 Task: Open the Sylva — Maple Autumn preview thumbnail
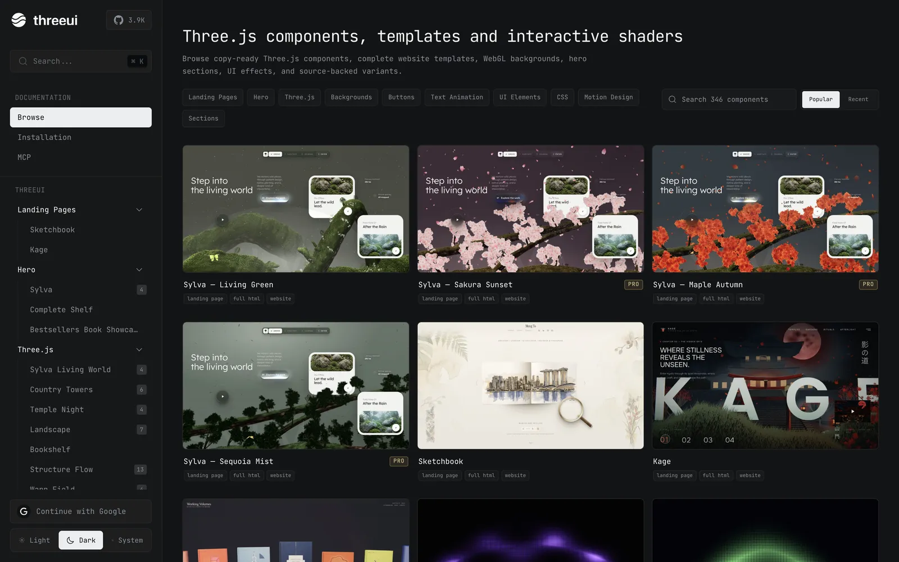point(765,209)
